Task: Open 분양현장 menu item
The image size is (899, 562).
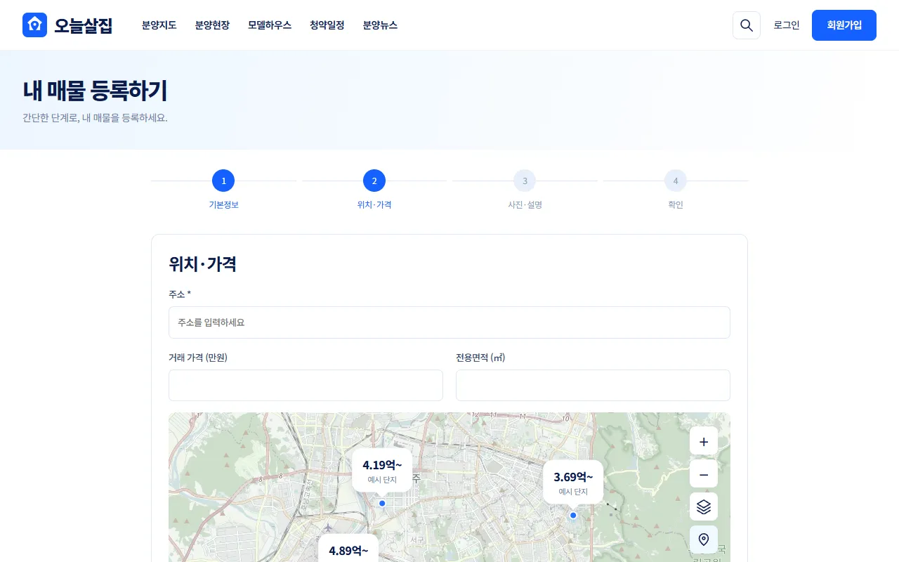Action: tap(212, 25)
